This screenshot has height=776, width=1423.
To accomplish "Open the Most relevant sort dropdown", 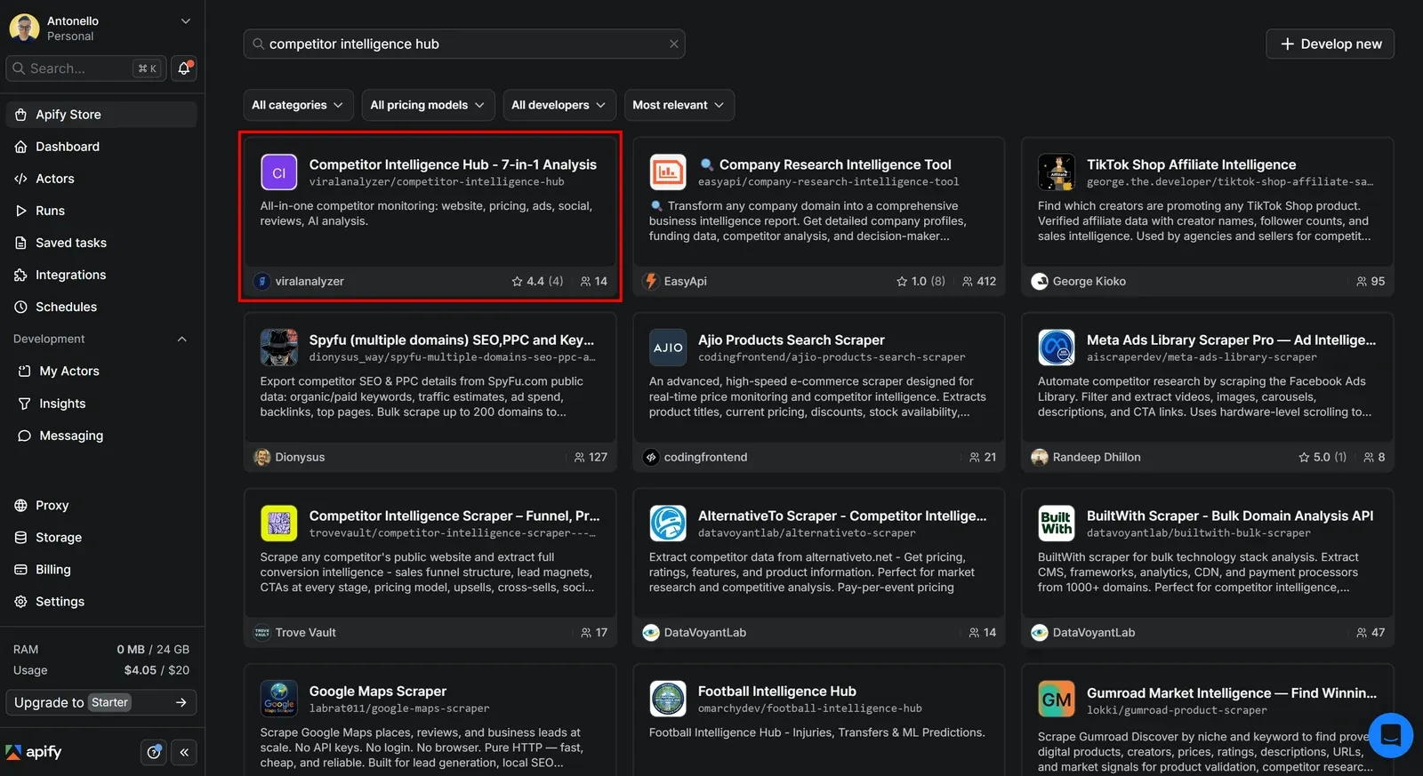I will 679,105.
